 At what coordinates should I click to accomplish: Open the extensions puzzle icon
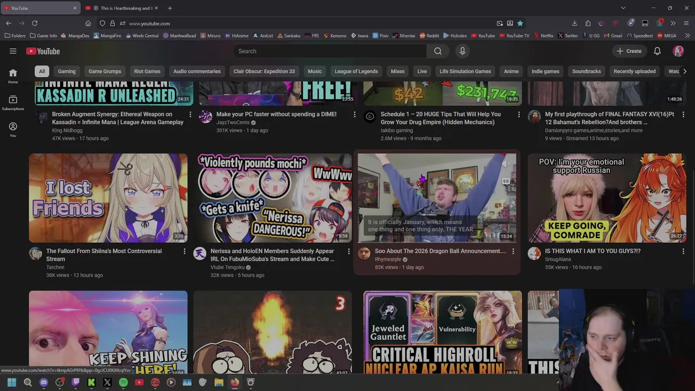click(588, 23)
